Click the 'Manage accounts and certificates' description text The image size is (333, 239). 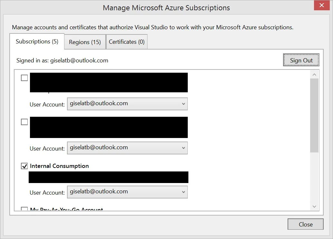click(x=152, y=27)
